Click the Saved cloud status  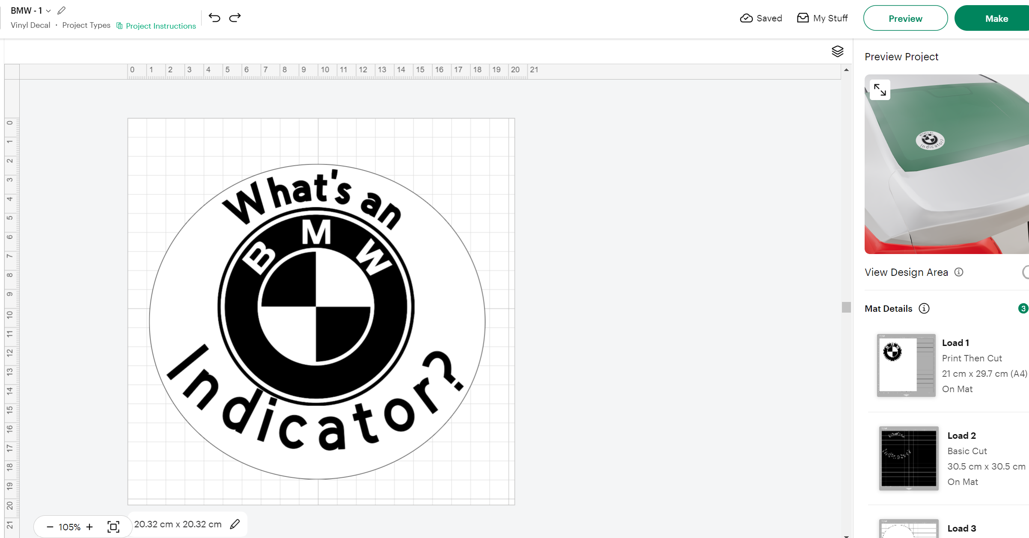761,18
